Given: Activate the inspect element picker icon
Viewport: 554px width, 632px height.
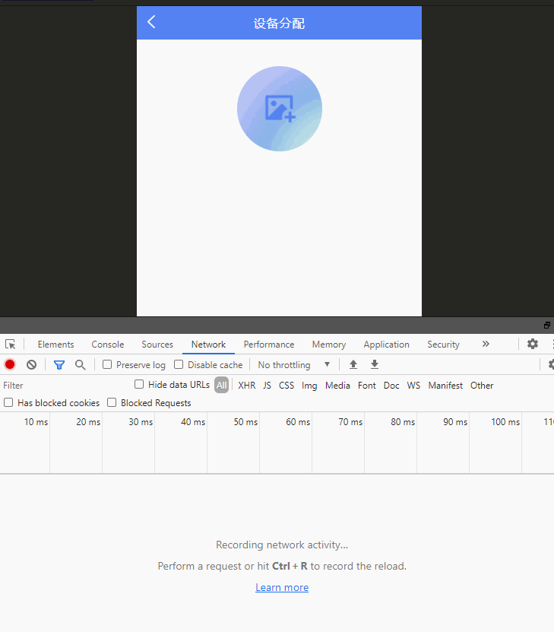Looking at the screenshot, I should [x=11, y=345].
